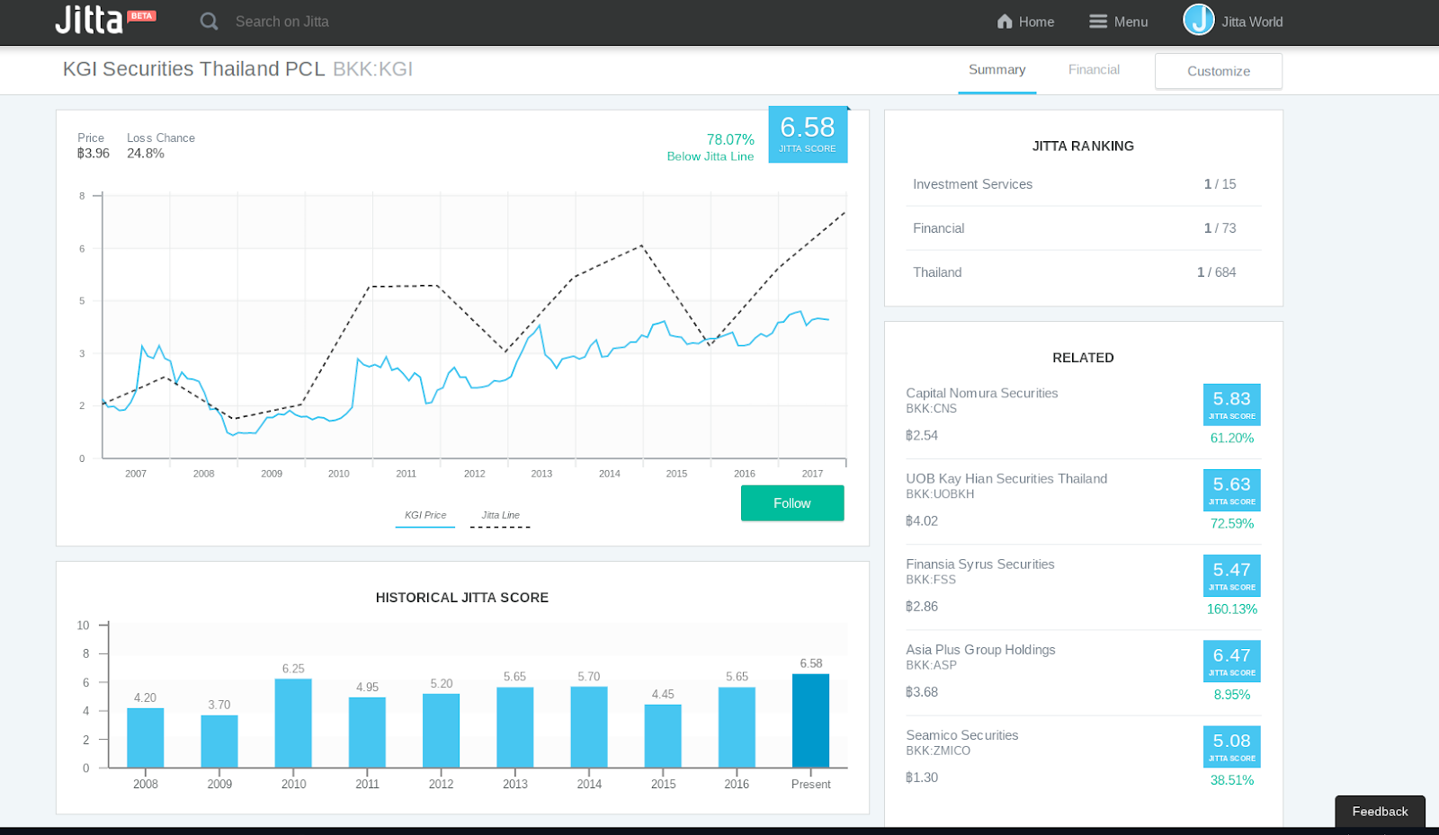Click the 5.83 Jitta Score badge
Image resolution: width=1439 pixels, height=835 pixels.
[x=1231, y=404]
